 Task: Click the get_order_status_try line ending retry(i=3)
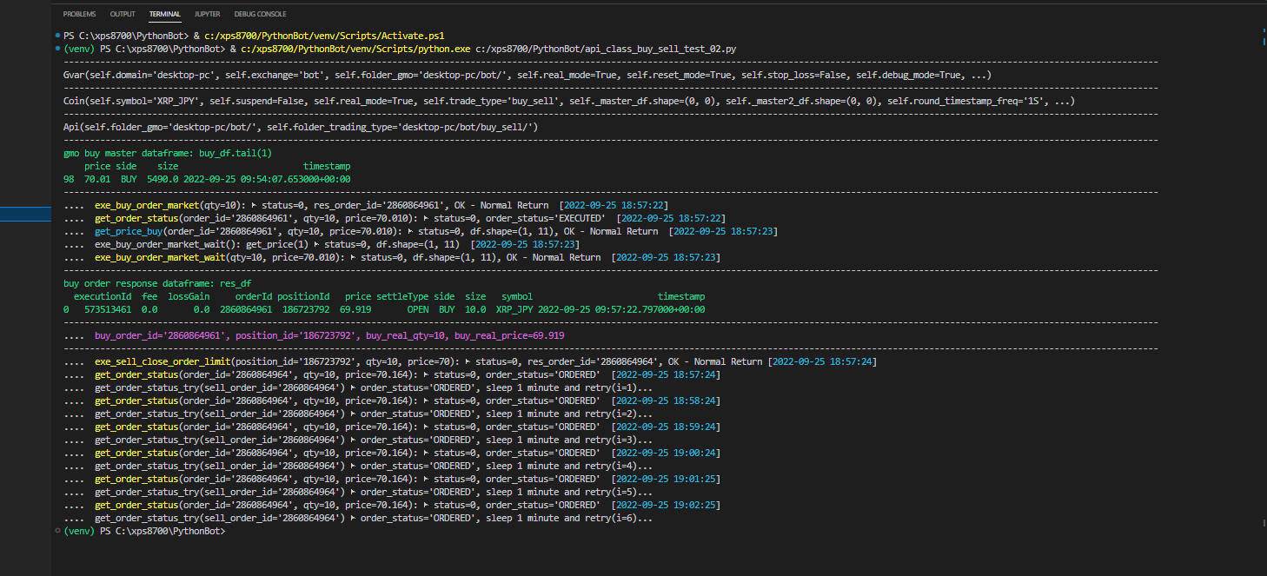pos(358,440)
